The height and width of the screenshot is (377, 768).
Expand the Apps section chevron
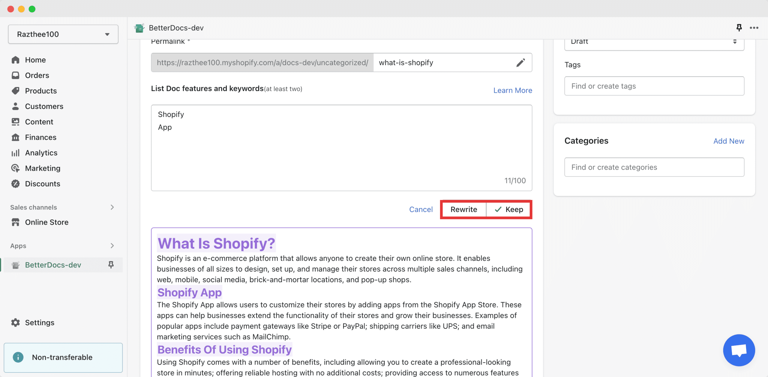tap(112, 246)
